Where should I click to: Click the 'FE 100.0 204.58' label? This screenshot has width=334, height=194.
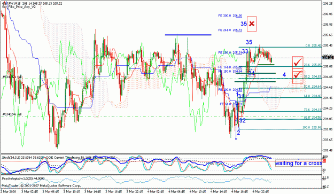pos(230,90)
